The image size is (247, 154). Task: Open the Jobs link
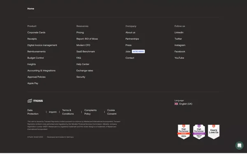coord(128,51)
